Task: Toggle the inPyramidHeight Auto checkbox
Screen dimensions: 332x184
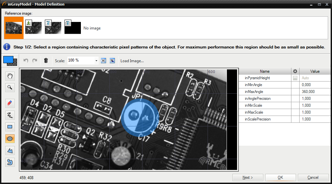Action: (x=295, y=78)
